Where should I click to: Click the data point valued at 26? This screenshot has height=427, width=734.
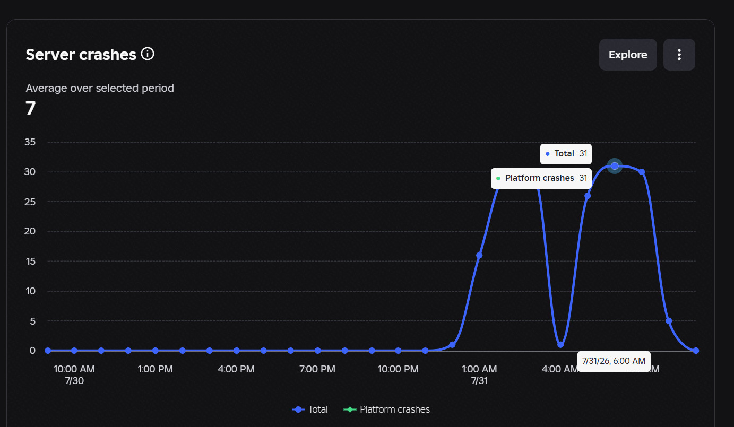pos(588,196)
